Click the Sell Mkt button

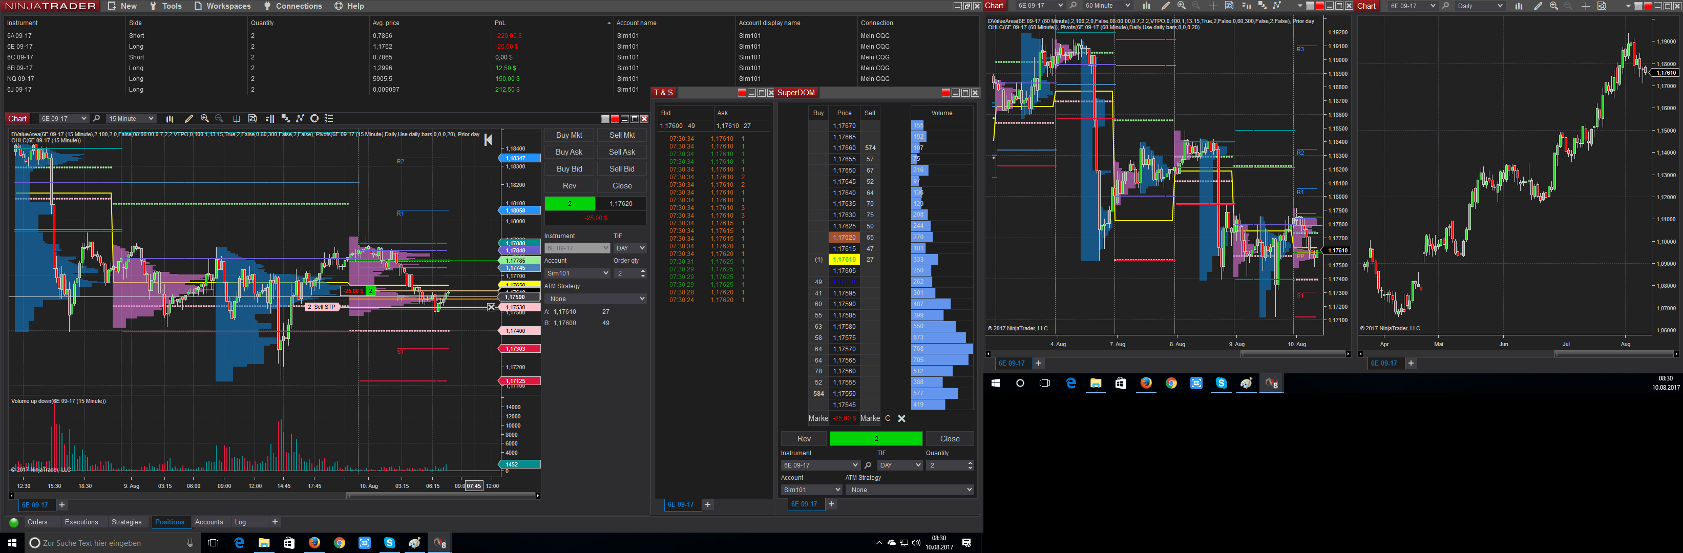[x=622, y=135]
